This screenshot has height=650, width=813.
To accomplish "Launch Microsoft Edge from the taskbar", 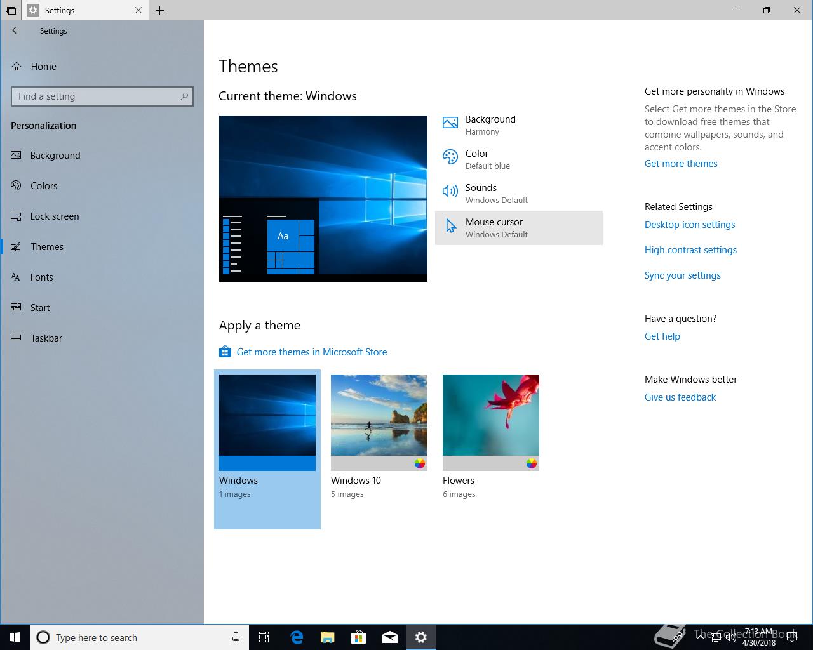I will point(297,637).
